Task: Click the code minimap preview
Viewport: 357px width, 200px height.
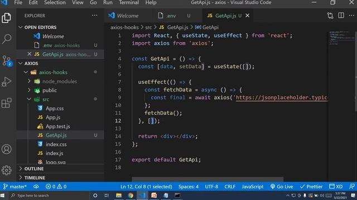Action: pos(341,38)
